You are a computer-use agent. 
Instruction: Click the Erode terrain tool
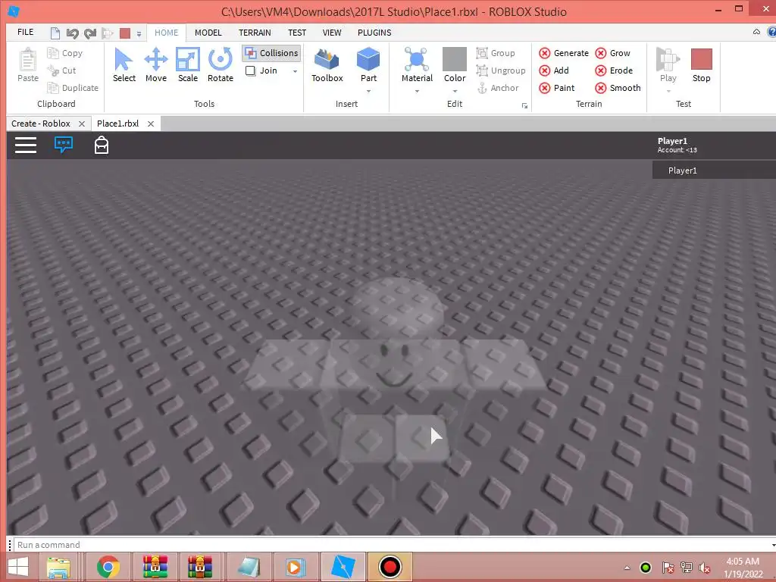614,70
